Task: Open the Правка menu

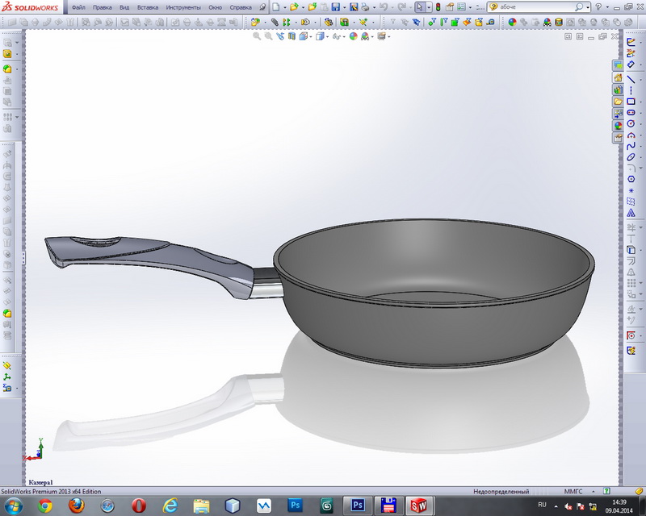Action: pos(102,7)
